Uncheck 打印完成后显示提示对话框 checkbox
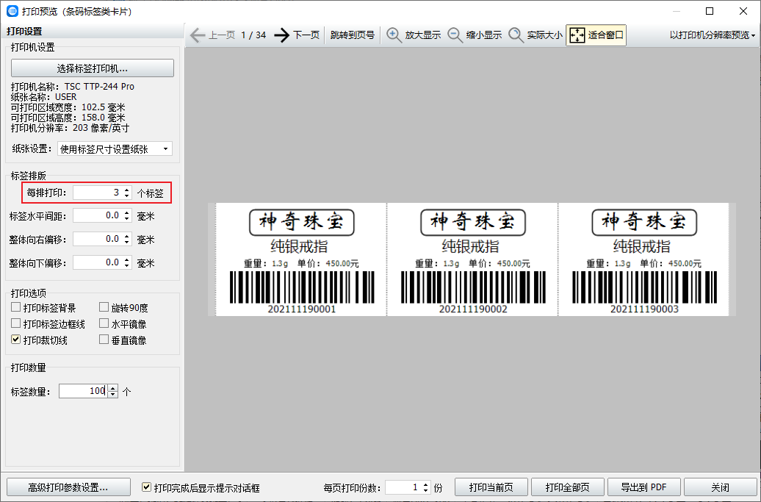761x502 pixels. (x=146, y=487)
